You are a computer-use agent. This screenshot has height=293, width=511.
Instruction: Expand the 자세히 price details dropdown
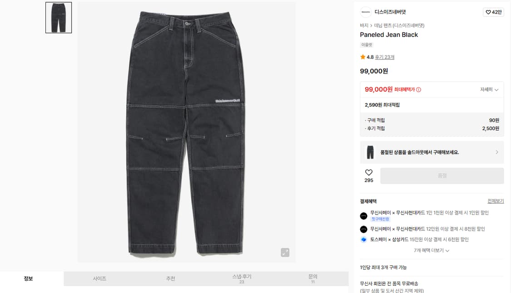[489, 89]
